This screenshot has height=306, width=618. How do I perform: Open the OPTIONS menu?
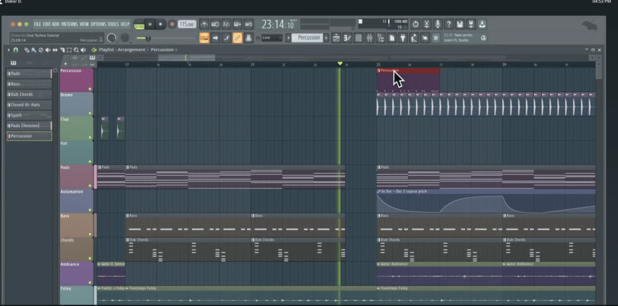coord(98,24)
